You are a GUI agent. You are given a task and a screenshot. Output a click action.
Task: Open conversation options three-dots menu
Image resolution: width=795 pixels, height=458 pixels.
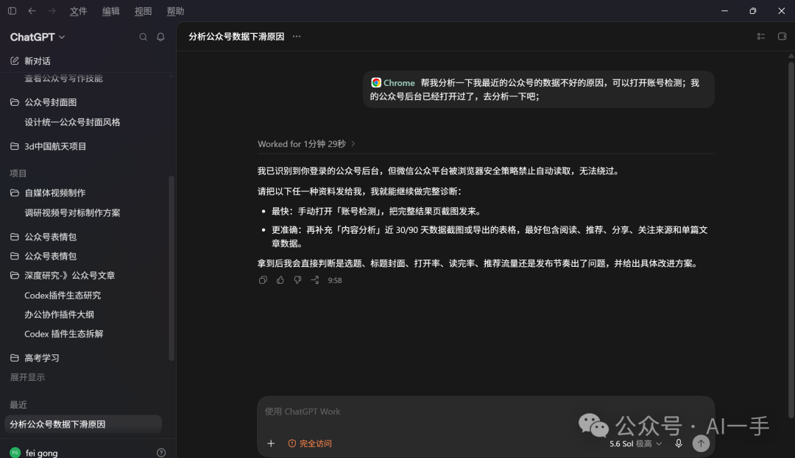click(297, 37)
